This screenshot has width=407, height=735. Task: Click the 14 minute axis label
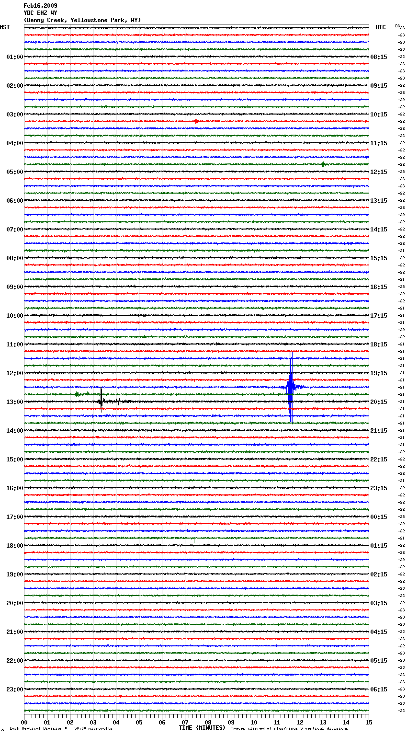[x=346, y=723]
